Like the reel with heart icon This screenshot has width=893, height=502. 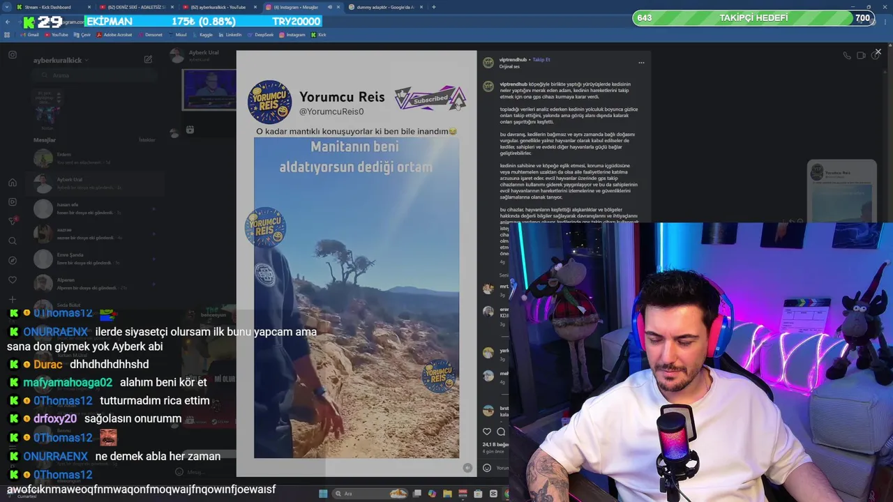click(x=487, y=432)
